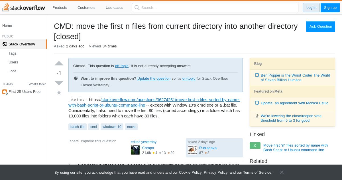Open the Use cases menu item
This screenshot has width=342, height=180.
coord(115,8)
